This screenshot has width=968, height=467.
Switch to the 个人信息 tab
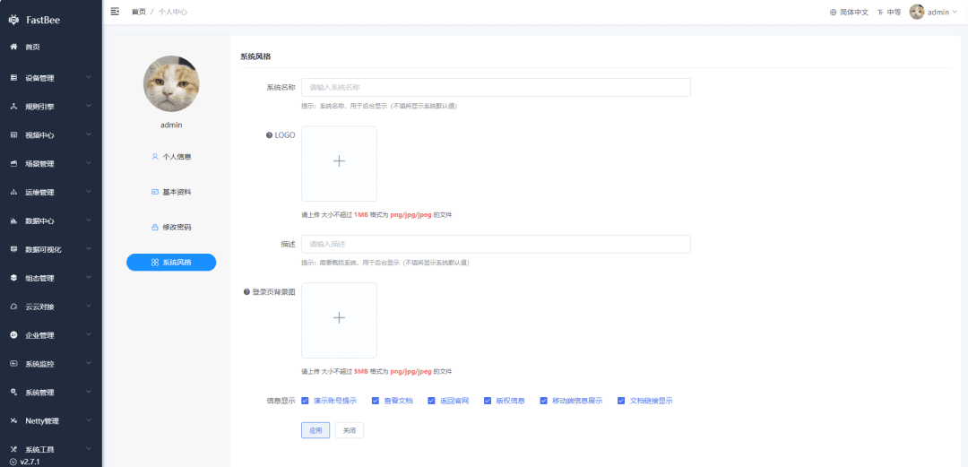tap(171, 156)
